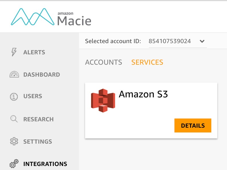Expand the account ID dropdown chevron
Image resolution: width=227 pixels, height=170 pixels.
[x=202, y=41]
